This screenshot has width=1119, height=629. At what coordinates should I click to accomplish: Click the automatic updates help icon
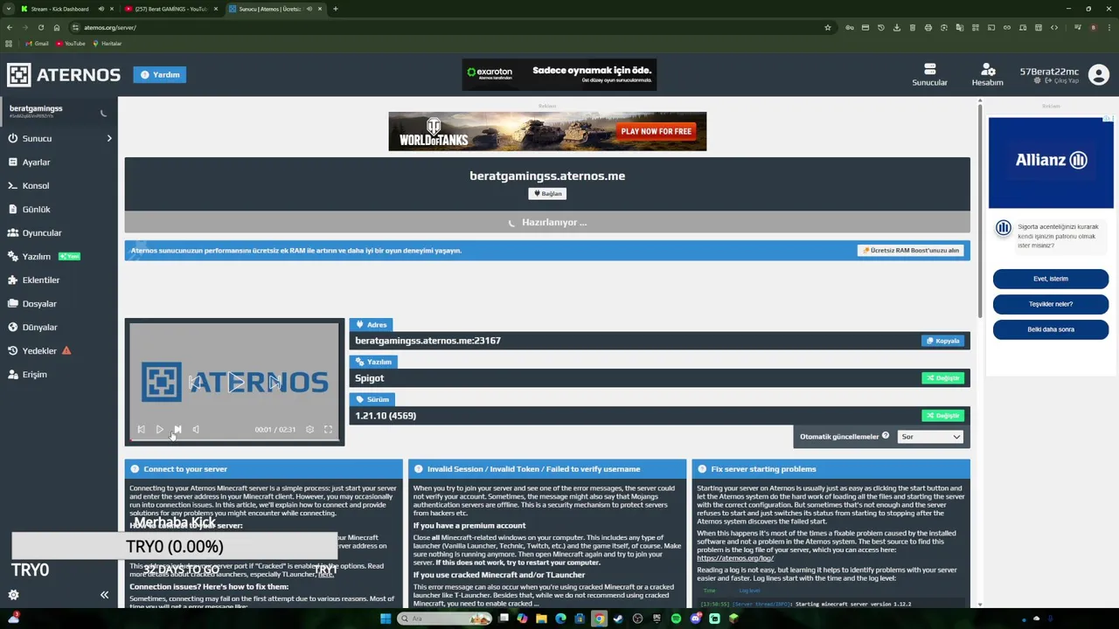point(886,435)
